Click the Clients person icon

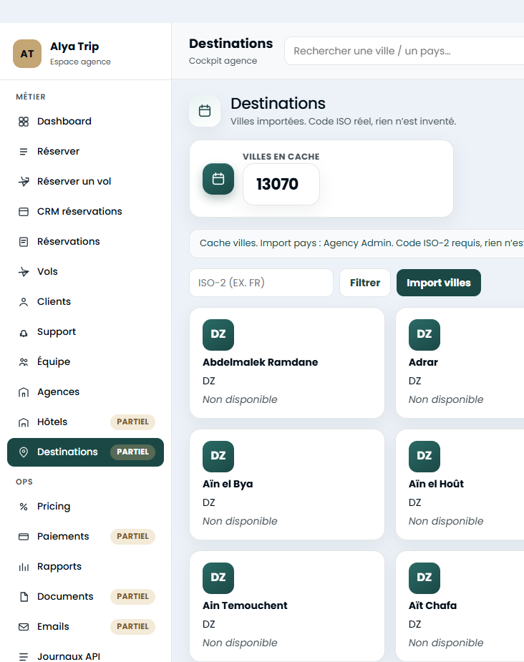point(24,302)
